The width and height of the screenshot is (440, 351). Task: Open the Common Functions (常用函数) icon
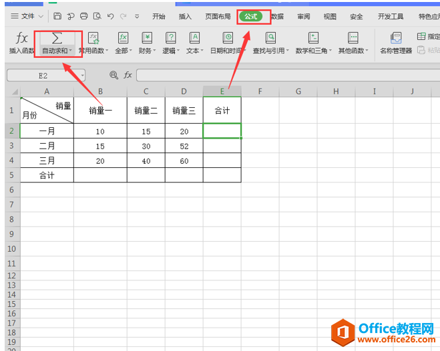(x=93, y=38)
